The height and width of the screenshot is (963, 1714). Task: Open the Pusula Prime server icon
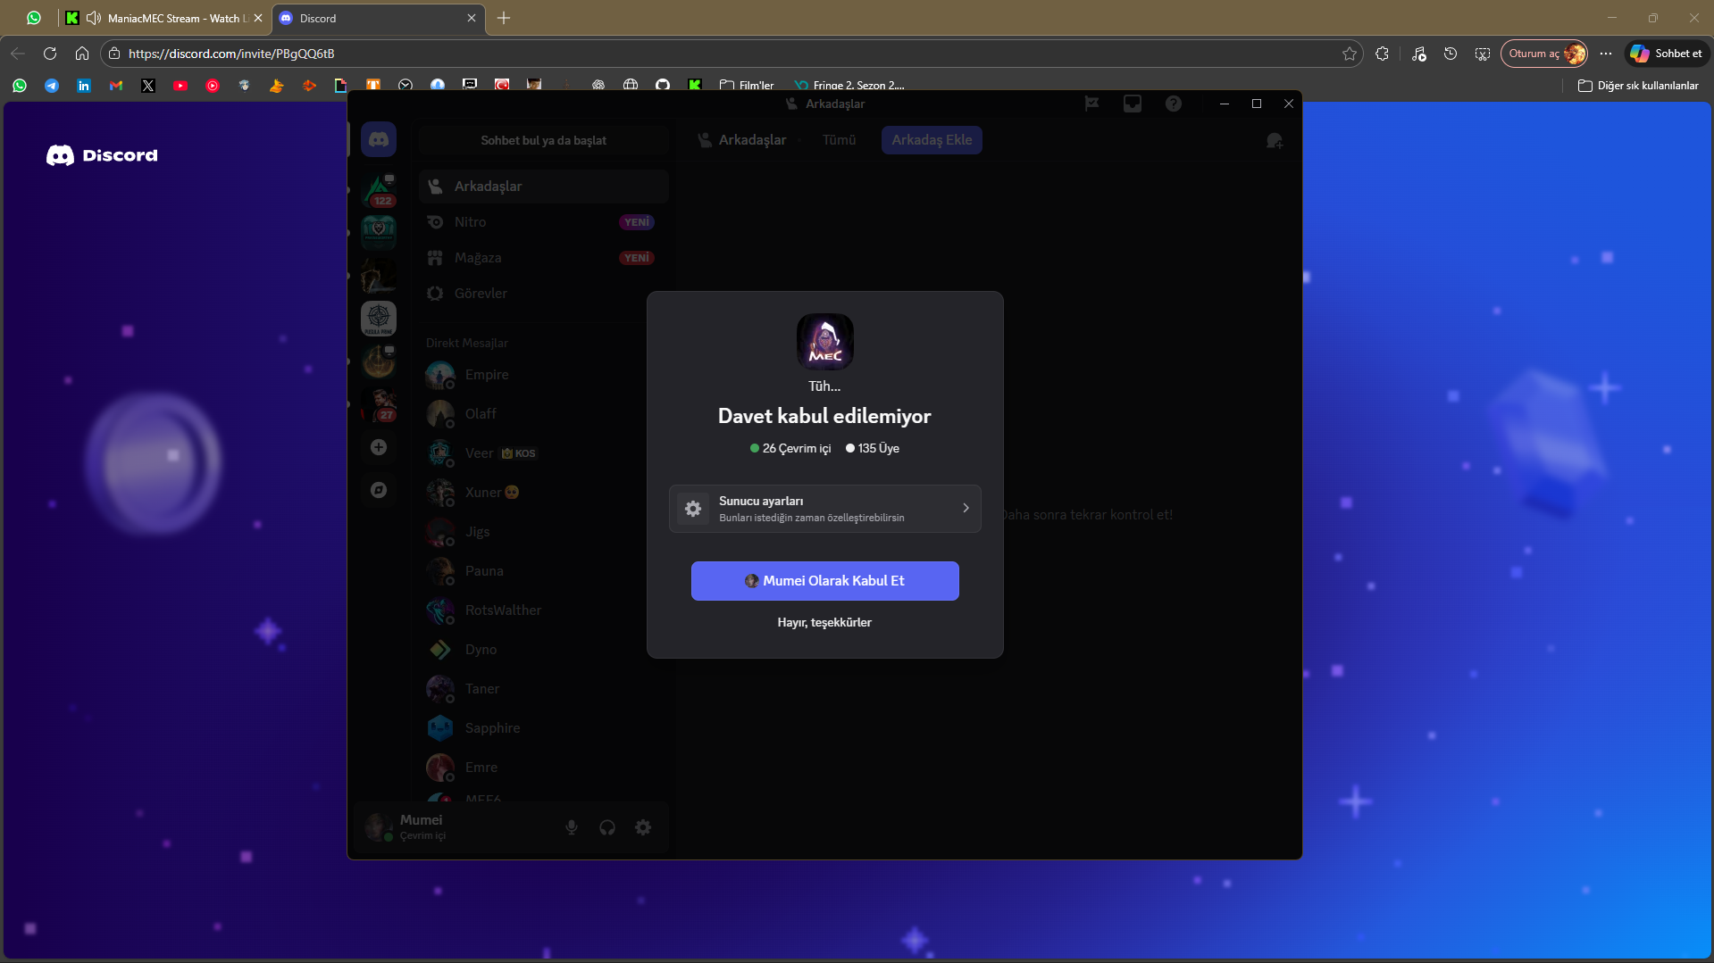pos(379,319)
